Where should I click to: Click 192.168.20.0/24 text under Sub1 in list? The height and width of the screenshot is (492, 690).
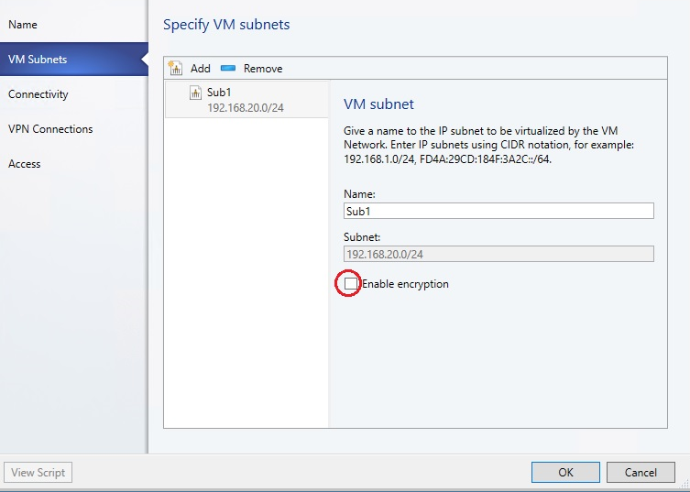coord(246,108)
